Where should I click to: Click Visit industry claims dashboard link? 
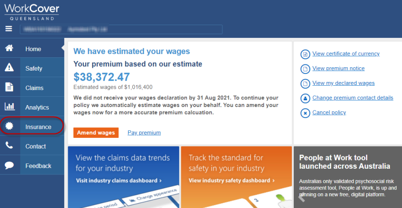[119, 181]
